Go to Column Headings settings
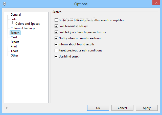This screenshot has height=115, width=162. tap(23, 28)
